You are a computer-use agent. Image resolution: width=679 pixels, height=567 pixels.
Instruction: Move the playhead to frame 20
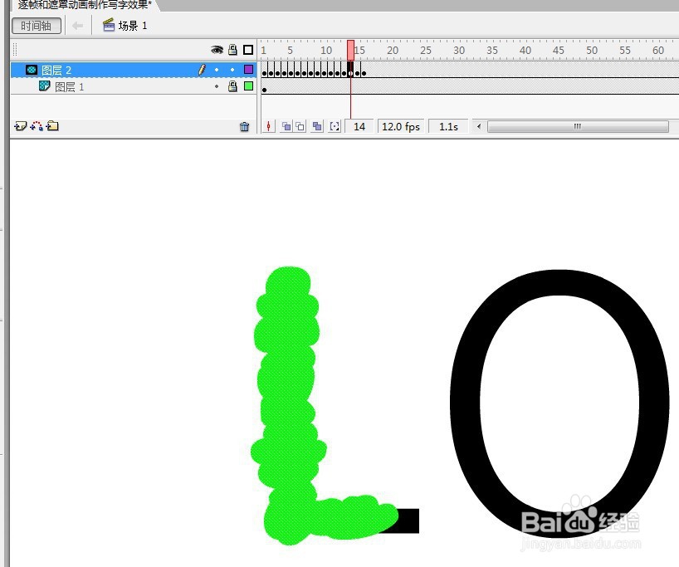[393, 49]
